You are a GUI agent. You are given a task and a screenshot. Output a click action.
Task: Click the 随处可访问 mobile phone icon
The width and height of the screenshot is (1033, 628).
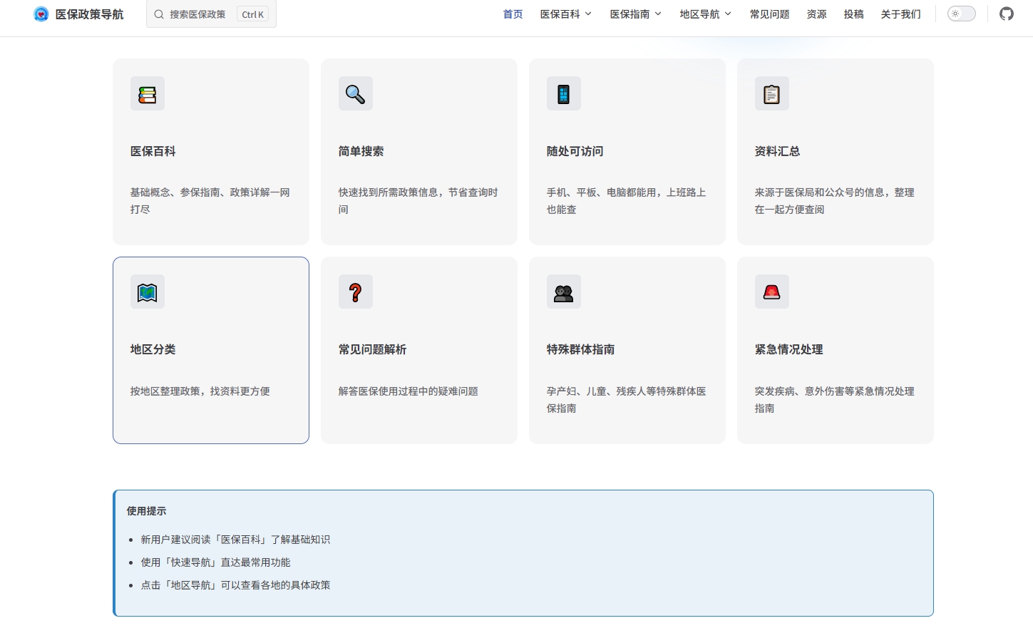563,93
